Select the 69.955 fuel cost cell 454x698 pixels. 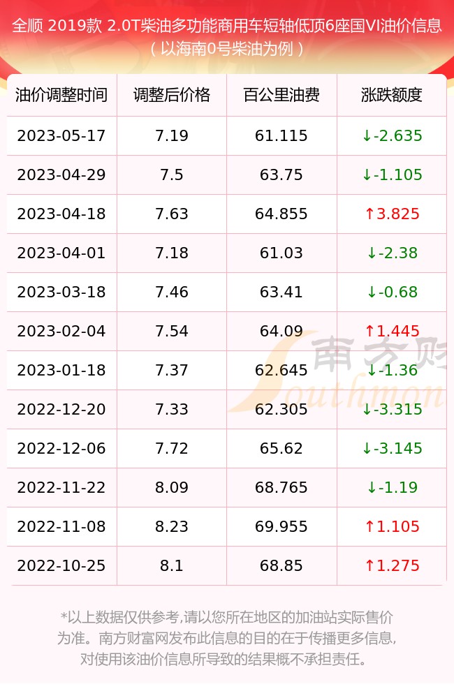pyautogui.click(x=281, y=526)
